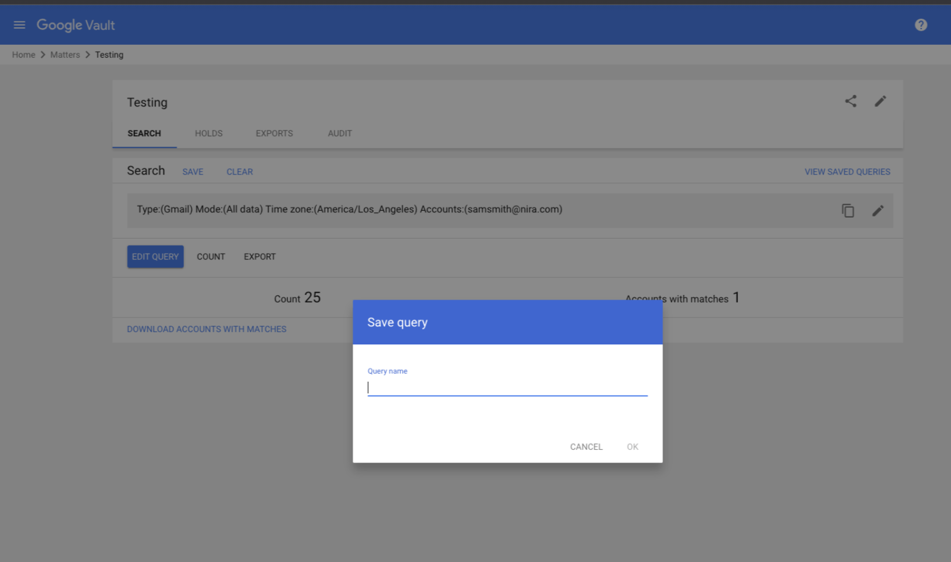Cancel the Save query dialog

click(586, 447)
